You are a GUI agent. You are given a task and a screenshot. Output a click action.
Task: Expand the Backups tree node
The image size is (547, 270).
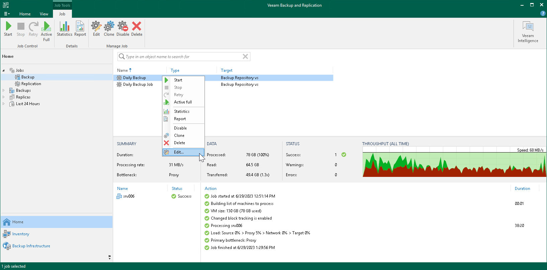click(4, 90)
